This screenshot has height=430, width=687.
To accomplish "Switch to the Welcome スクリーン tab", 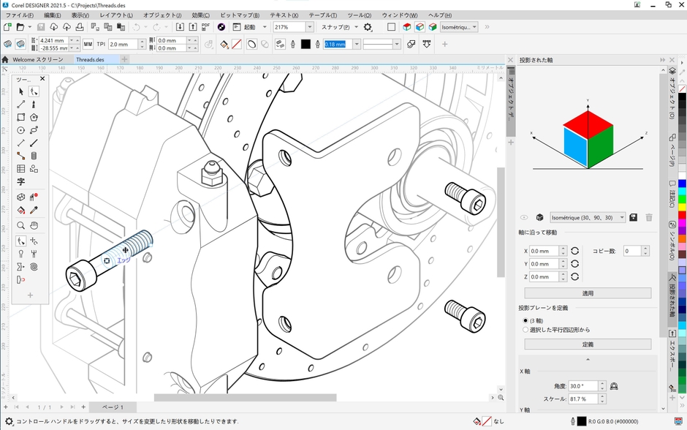I will tap(37, 59).
